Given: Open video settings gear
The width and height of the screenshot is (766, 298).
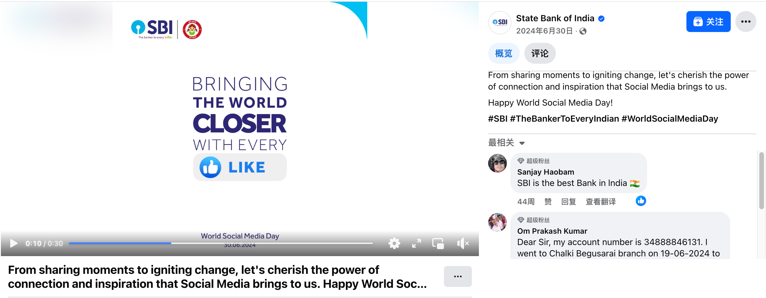Looking at the screenshot, I should pos(394,243).
